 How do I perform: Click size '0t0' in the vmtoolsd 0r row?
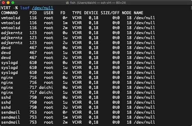tap(116, 18)
